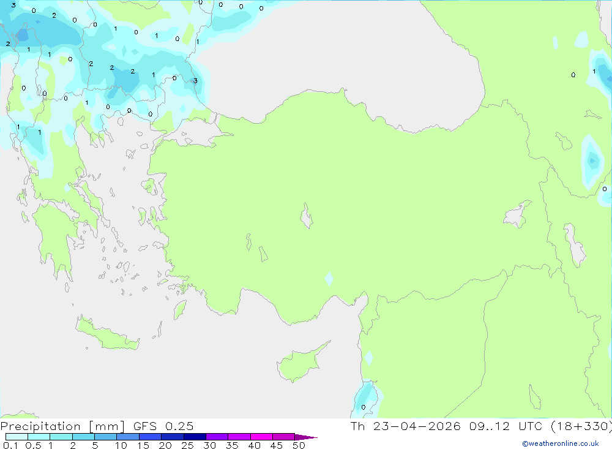
Task: Select the 5–10 mm legend color swatch
Action: point(106,437)
